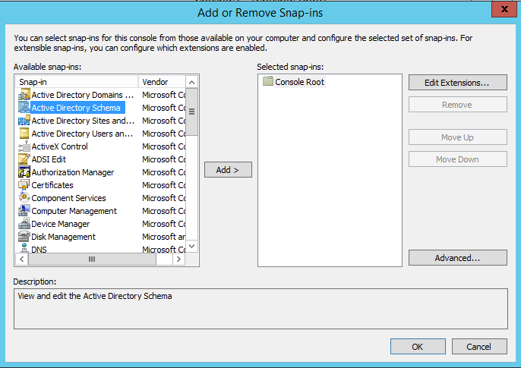The width and height of the screenshot is (521, 368).
Task: Select "Component Services" row text
Action: click(68, 198)
